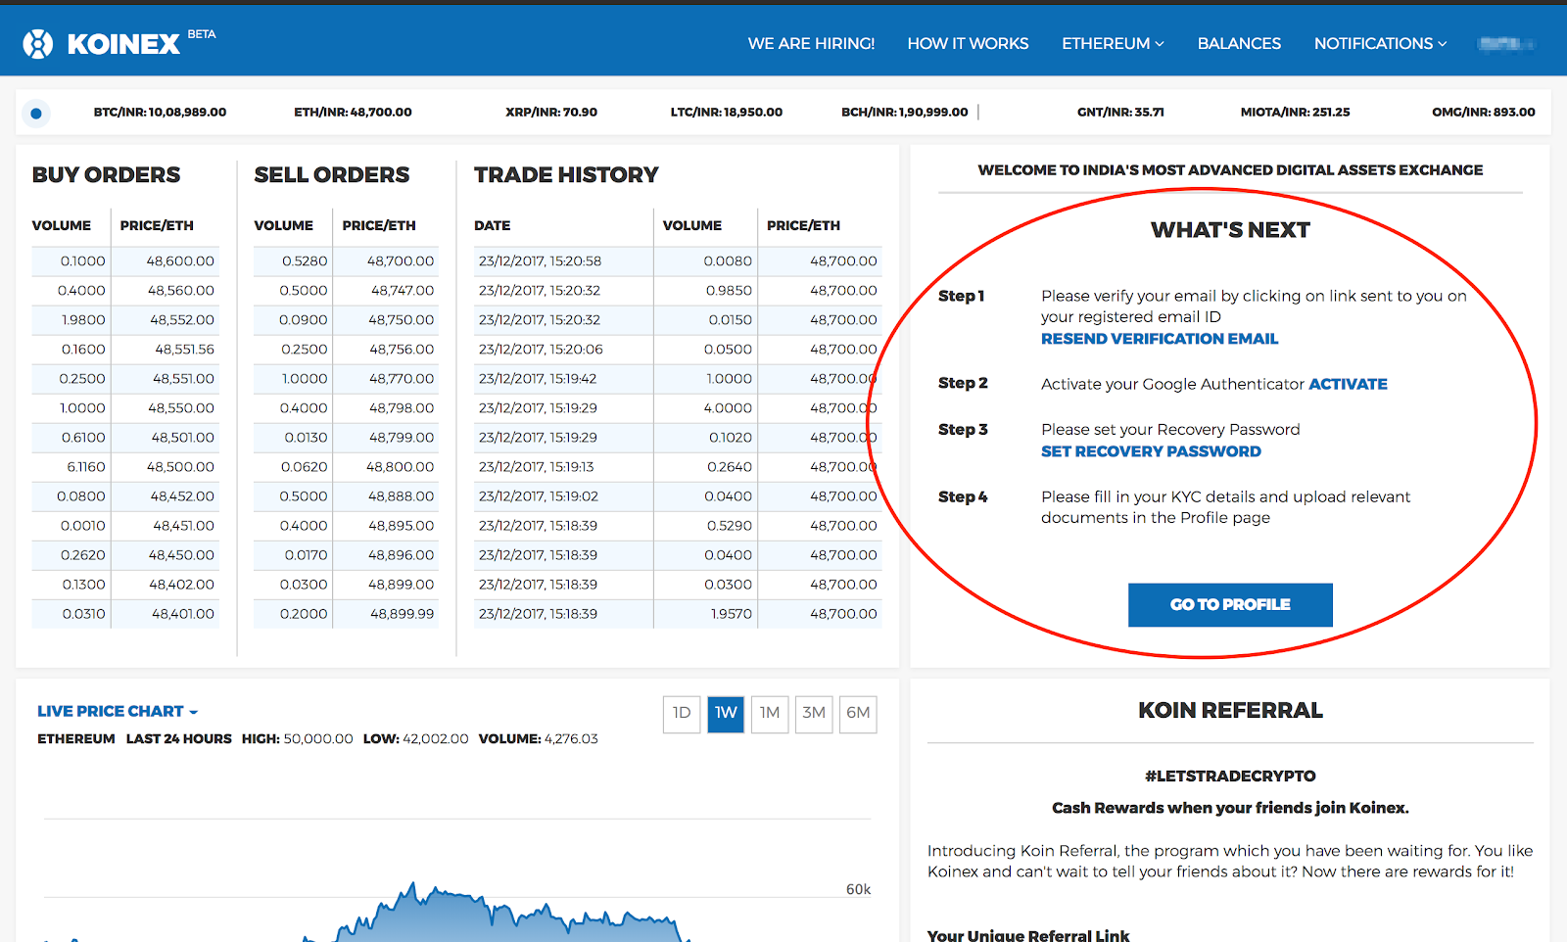Switch the chart to 3M range
The height and width of the screenshot is (942, 1567).
coord(814,713)
